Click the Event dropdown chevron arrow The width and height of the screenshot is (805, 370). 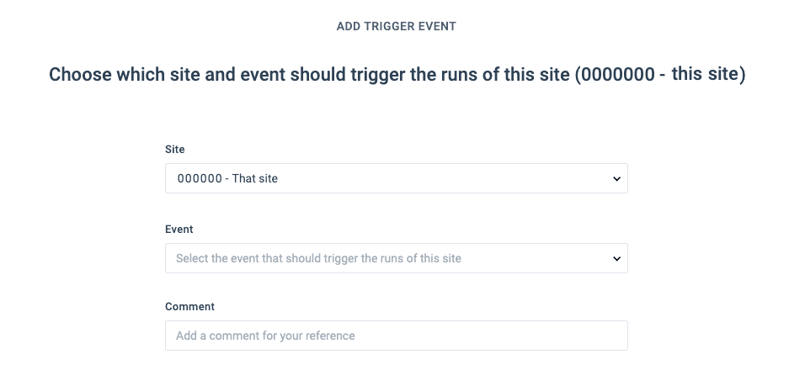click(x=616, y=259)
